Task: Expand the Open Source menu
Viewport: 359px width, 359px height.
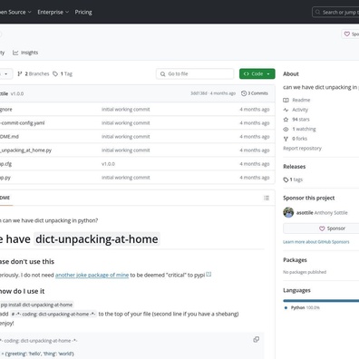Action: click(15, 12)
